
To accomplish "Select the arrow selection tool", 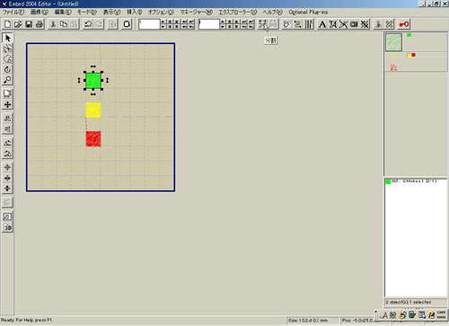I will click(x=7, y=38).
